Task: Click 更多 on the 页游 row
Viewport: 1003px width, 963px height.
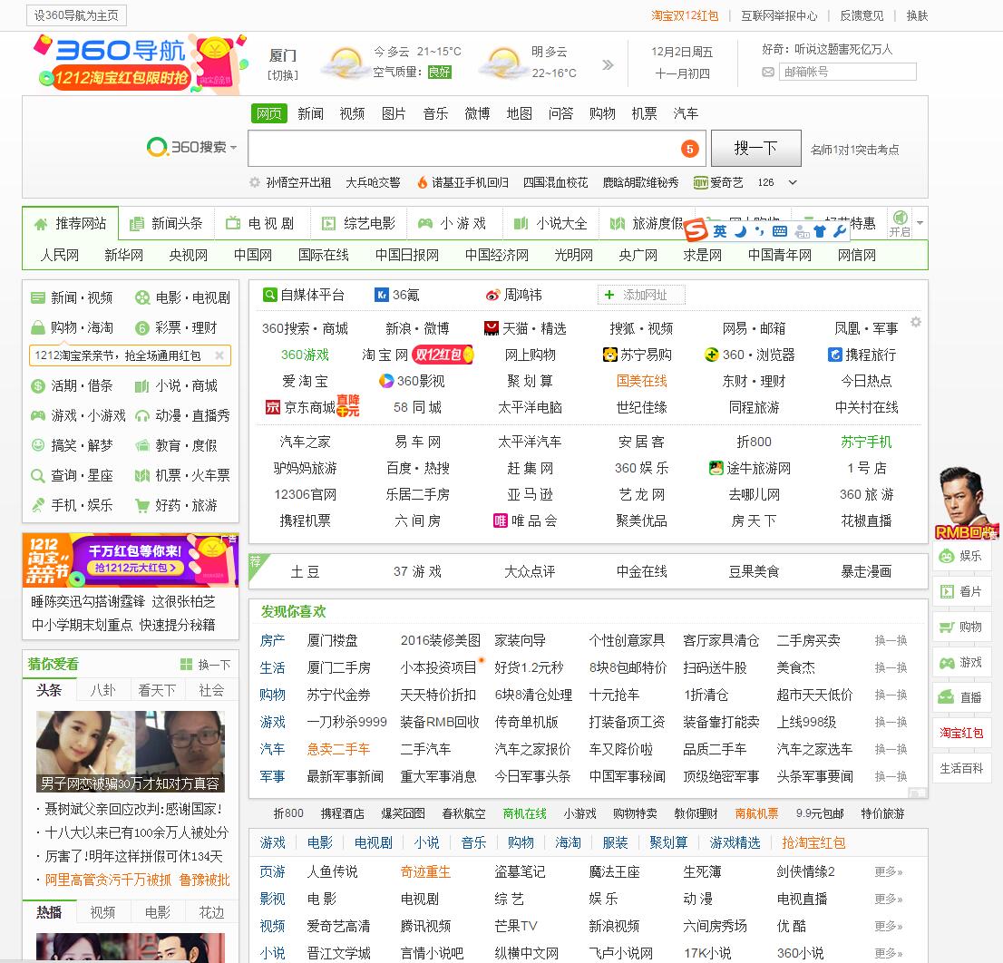Action: point(889,871)
